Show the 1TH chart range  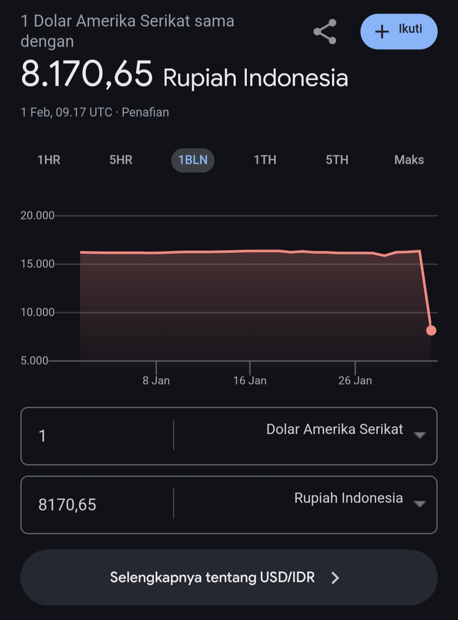(x=265, y=160)
